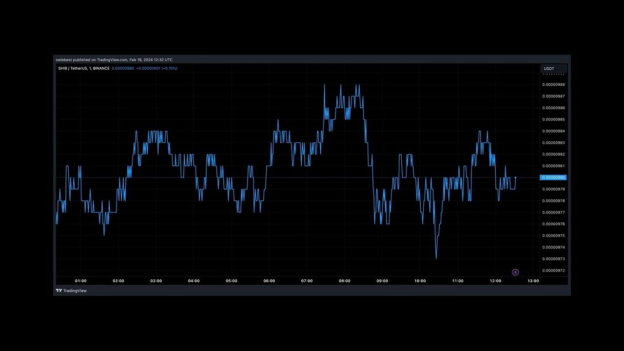Viewport: 624px width, 351px height.
Task: Click the 13:00 time axis label
Action: 533,281
